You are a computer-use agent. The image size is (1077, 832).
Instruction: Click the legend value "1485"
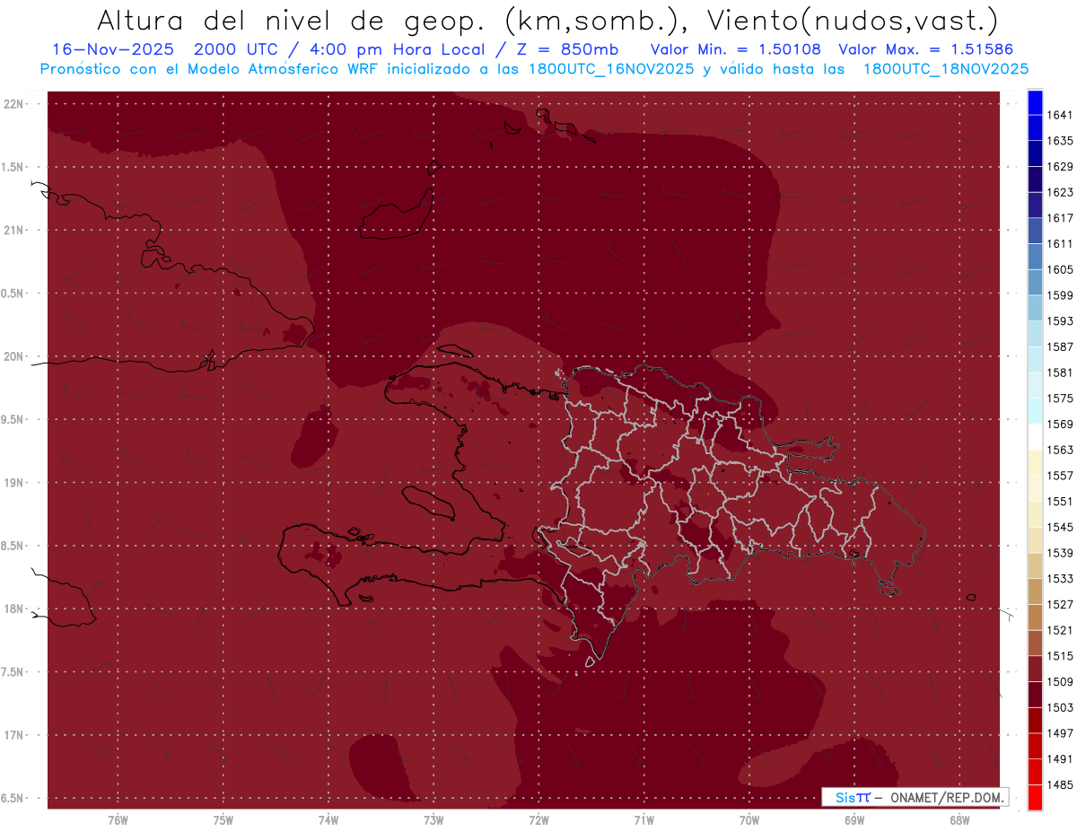pyautogui.click(x=1060, y=784)
